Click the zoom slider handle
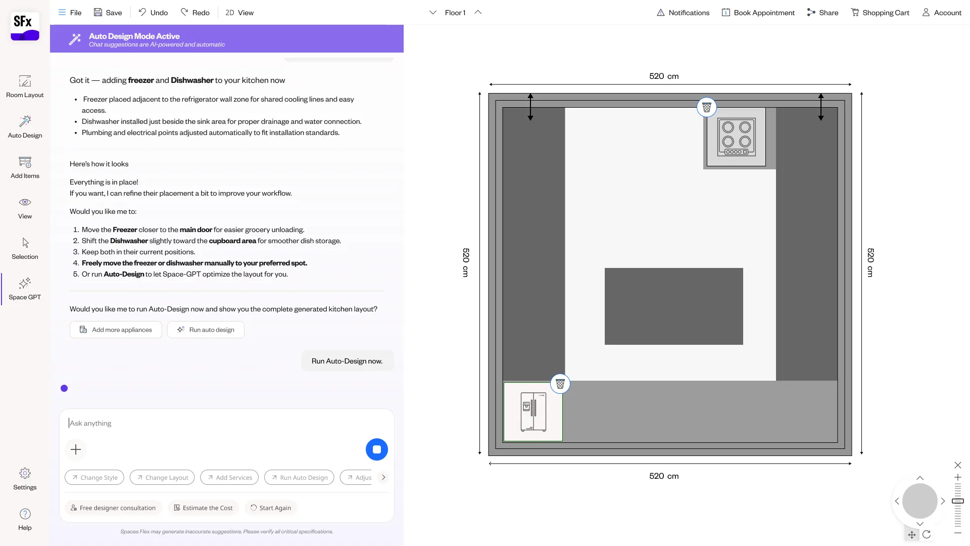970x546 pixels. [958, 501]
